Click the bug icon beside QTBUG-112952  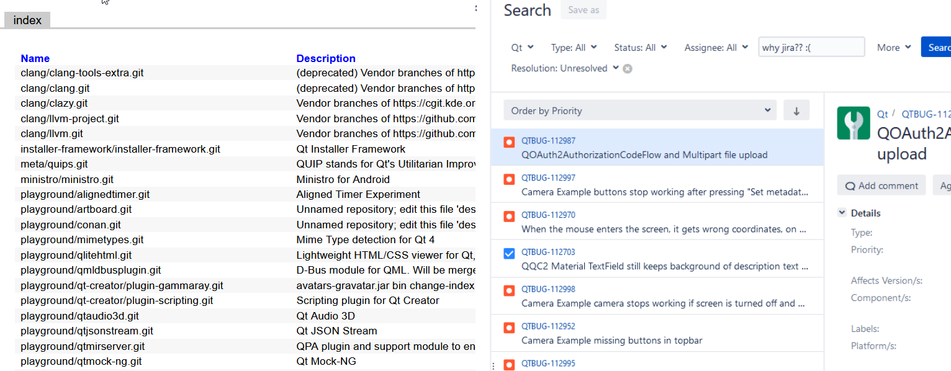pyautogui.click(x=509, y=328)
